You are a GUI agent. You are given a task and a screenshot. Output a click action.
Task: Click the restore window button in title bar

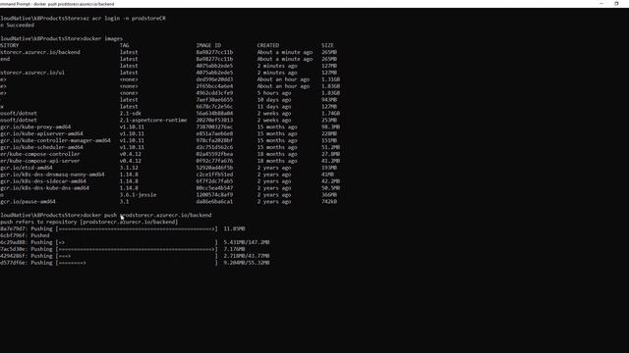(x=616, y=4)
